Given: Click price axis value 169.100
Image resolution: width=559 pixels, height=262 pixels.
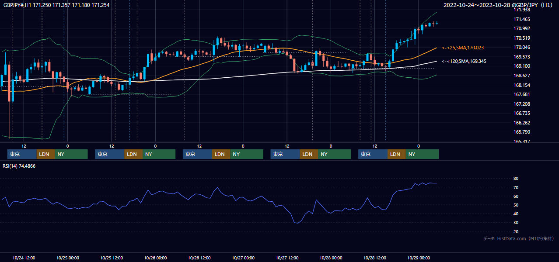Looking at the screenshot, I should (522, 66).
